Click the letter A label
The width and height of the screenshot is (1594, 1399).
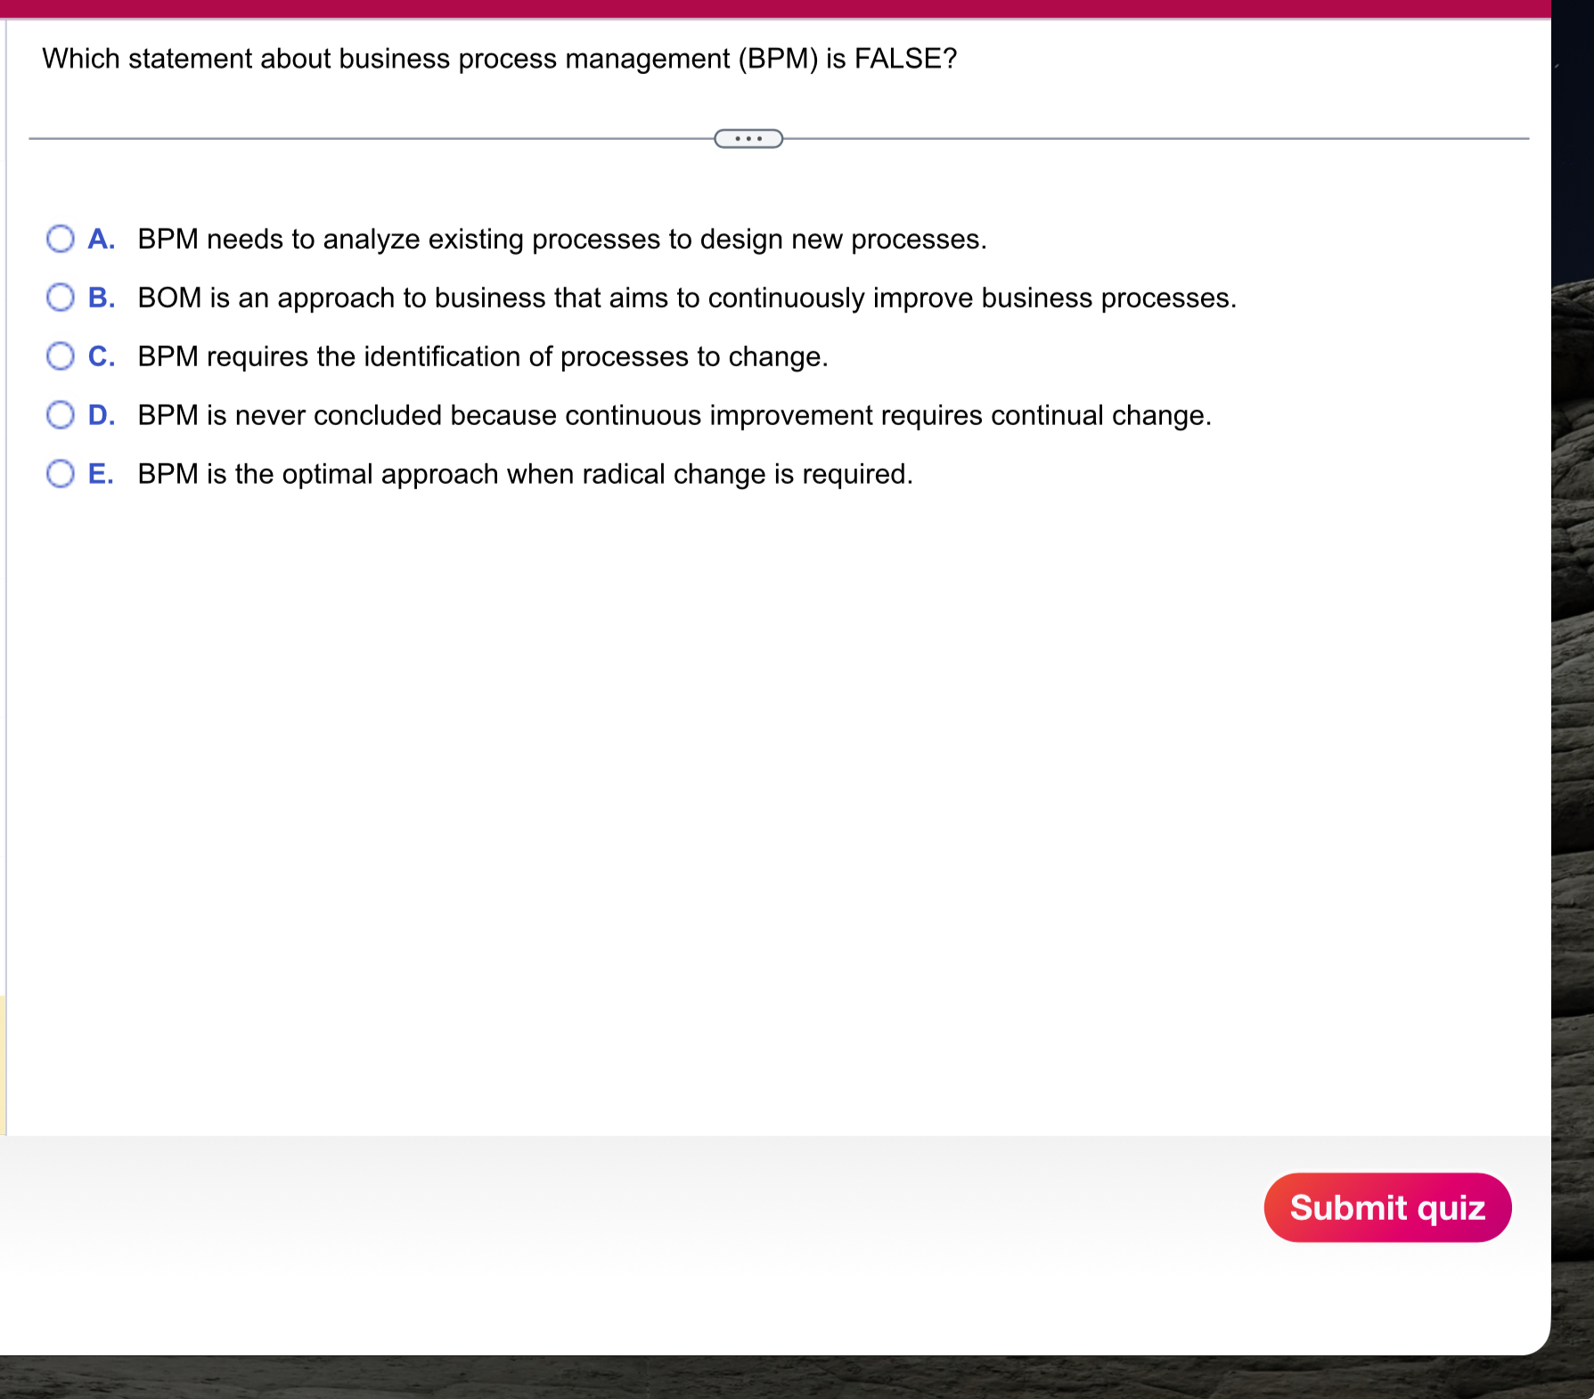coord(101,238)
